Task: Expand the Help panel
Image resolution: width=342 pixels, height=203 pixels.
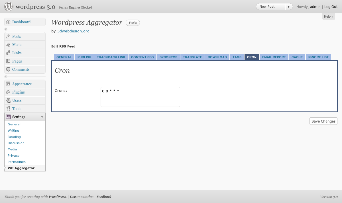Action: (x=329, y=16)
